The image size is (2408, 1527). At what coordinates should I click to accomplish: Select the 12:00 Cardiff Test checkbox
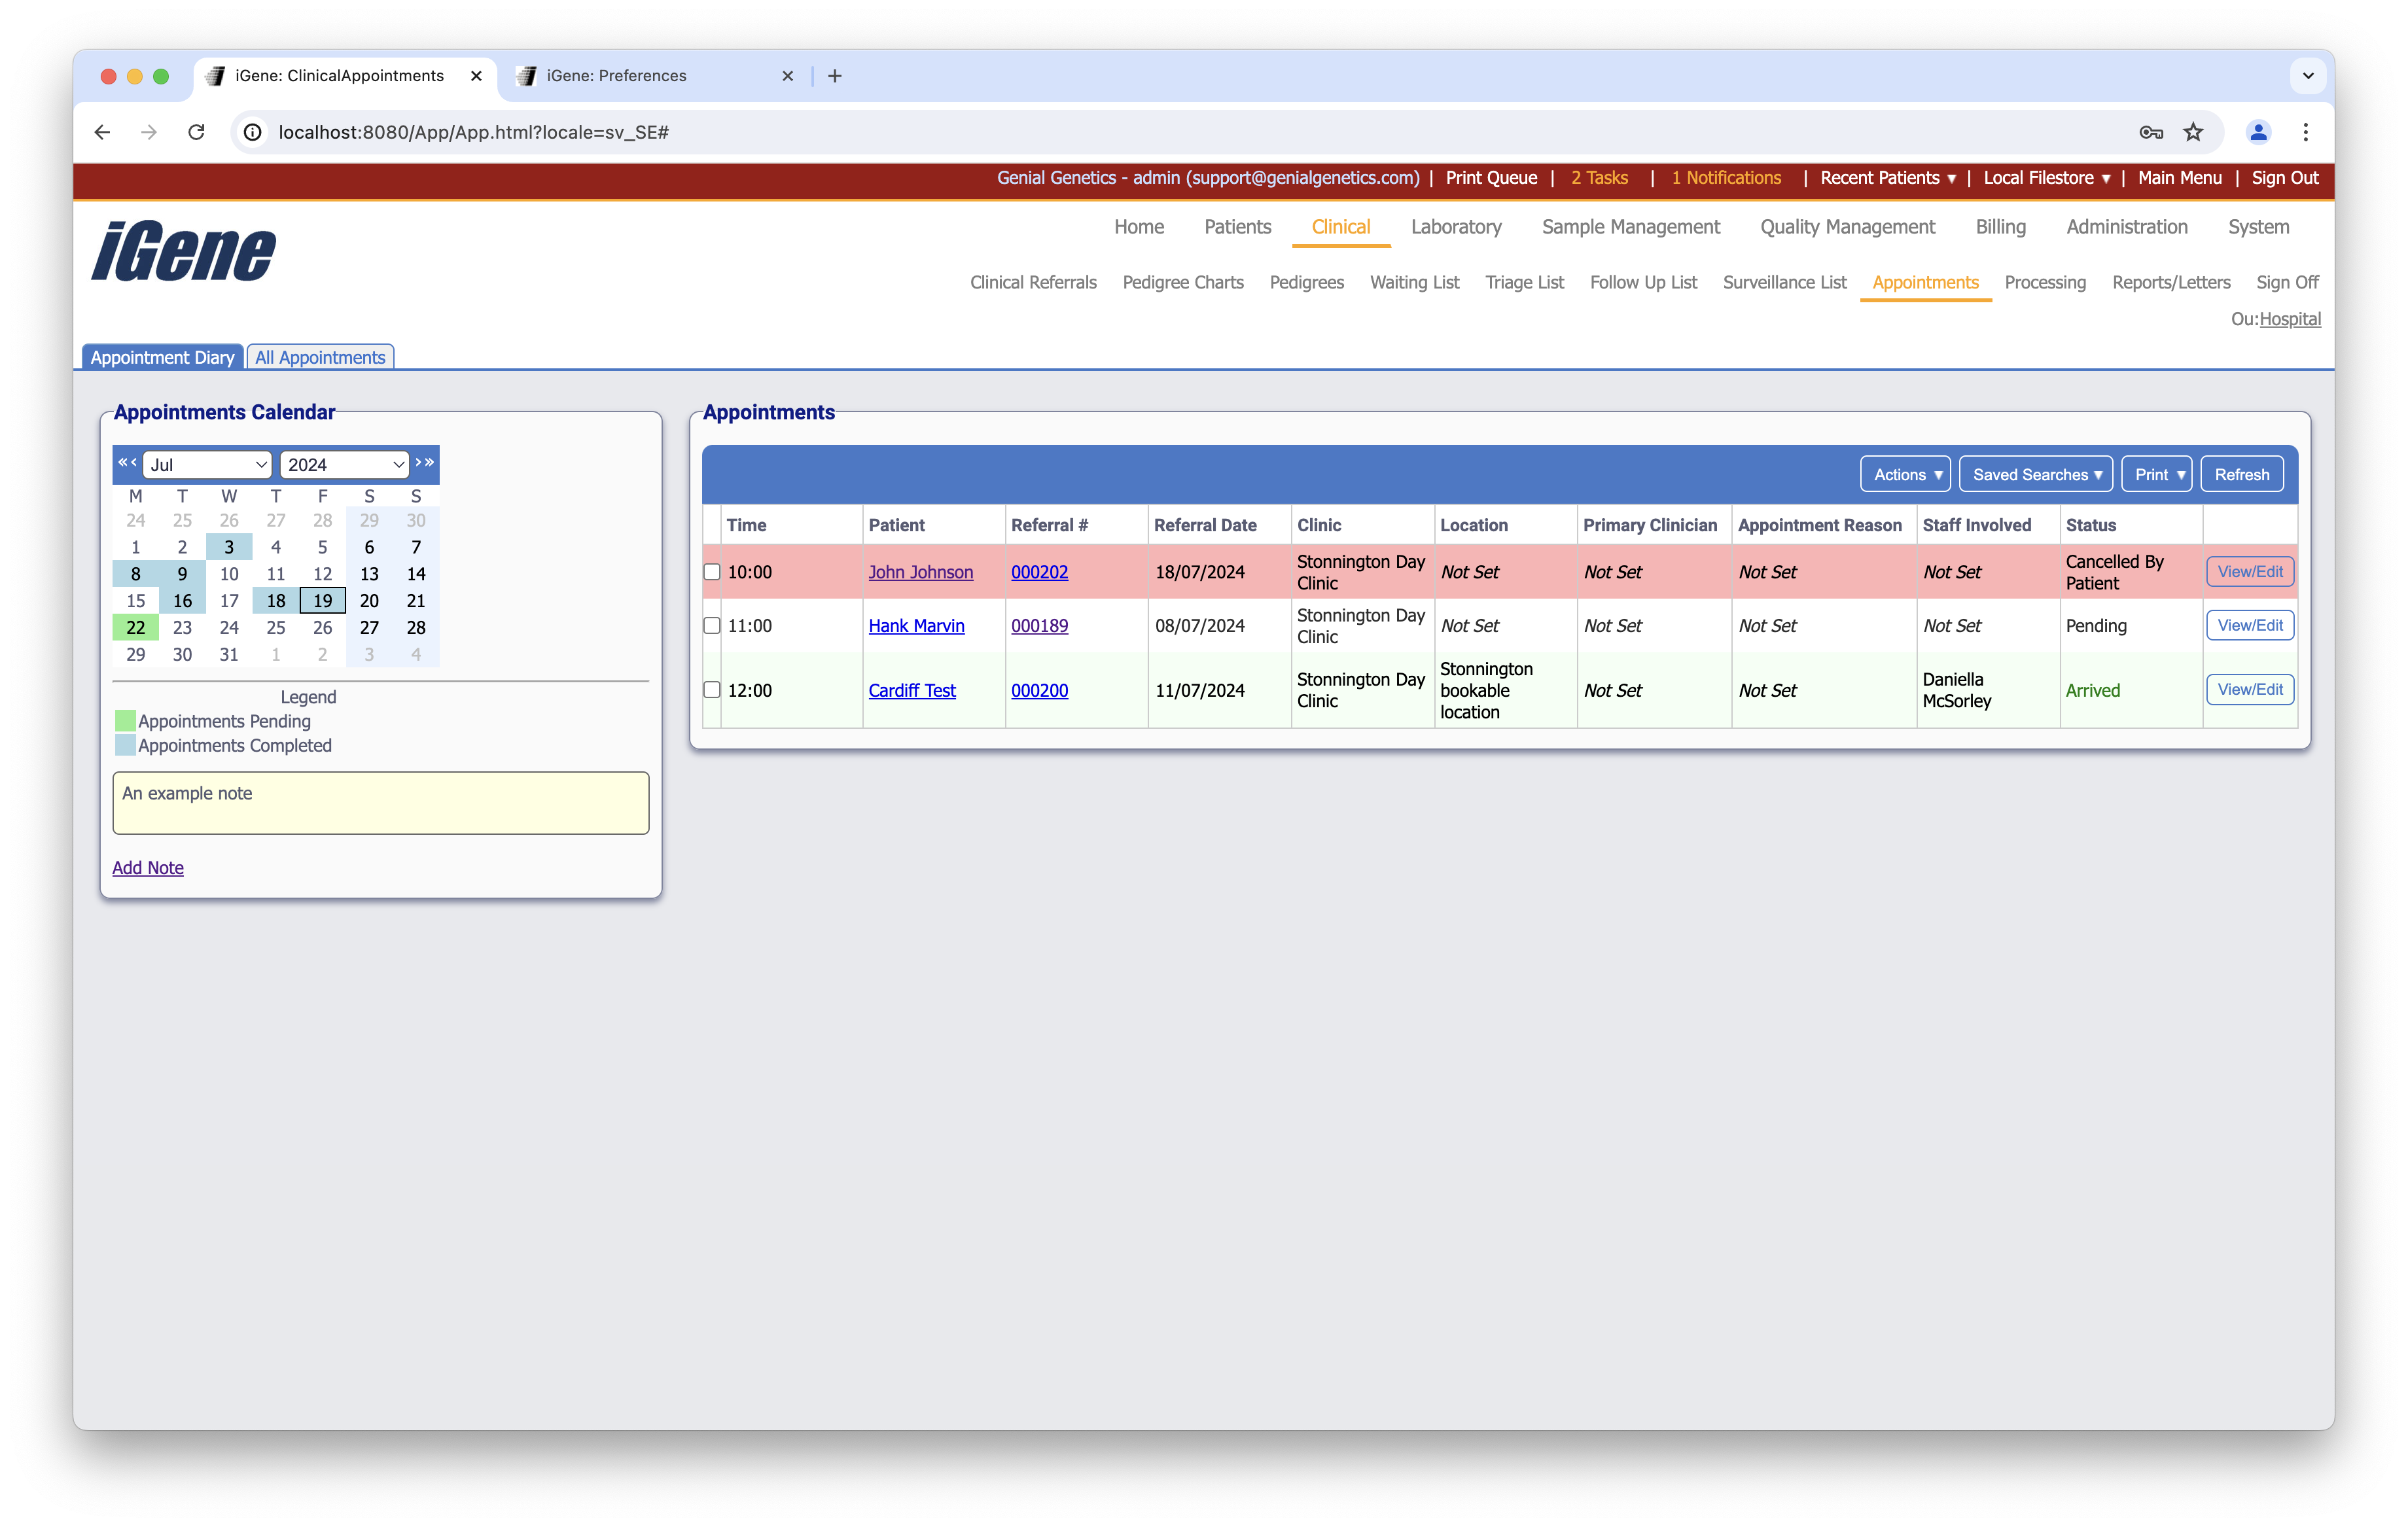712,690
